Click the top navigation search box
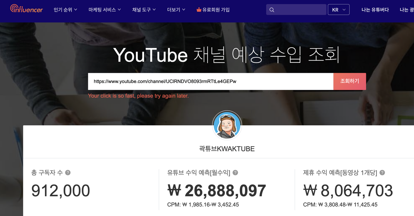Image resolution: width=414 pixels, height=216 pixels. pyautogui.click(x=296, y=10)
